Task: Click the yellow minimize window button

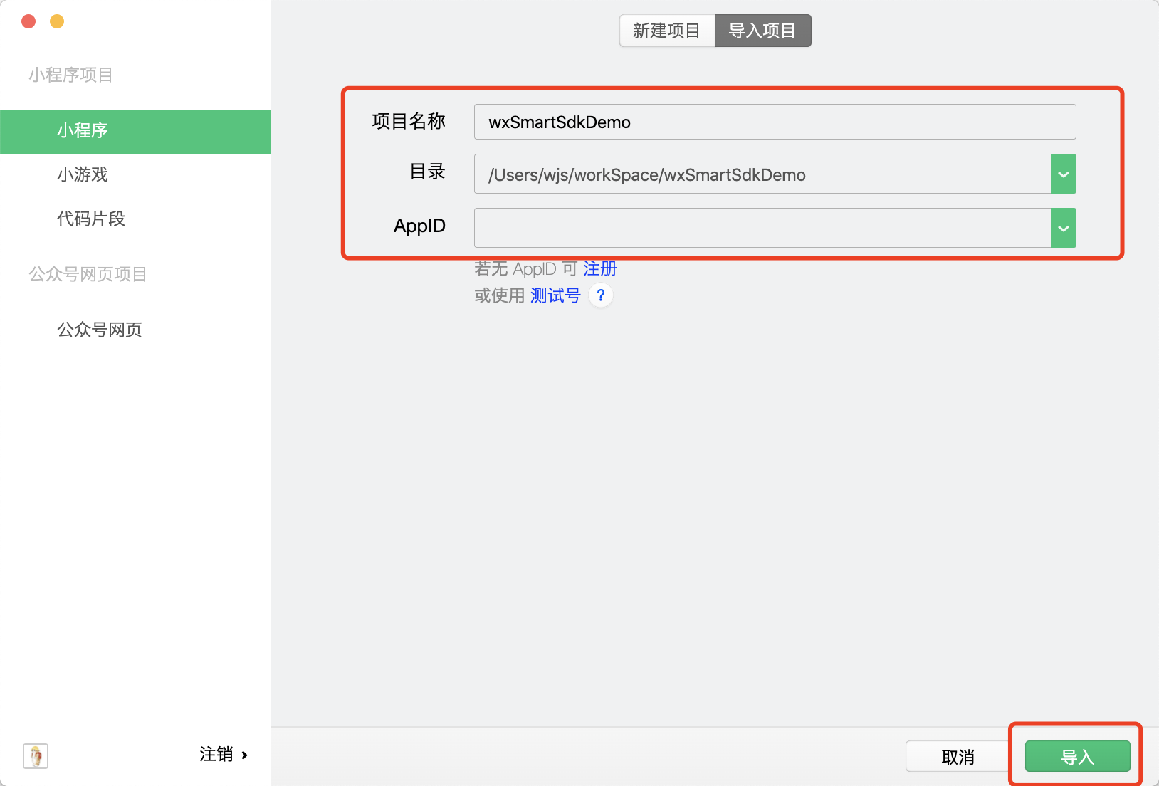Action: [x=57, y=21]
